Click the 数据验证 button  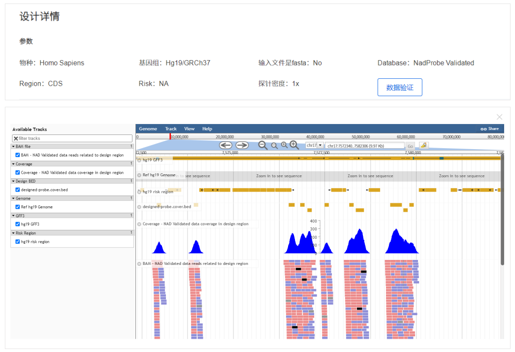[399, 88]
